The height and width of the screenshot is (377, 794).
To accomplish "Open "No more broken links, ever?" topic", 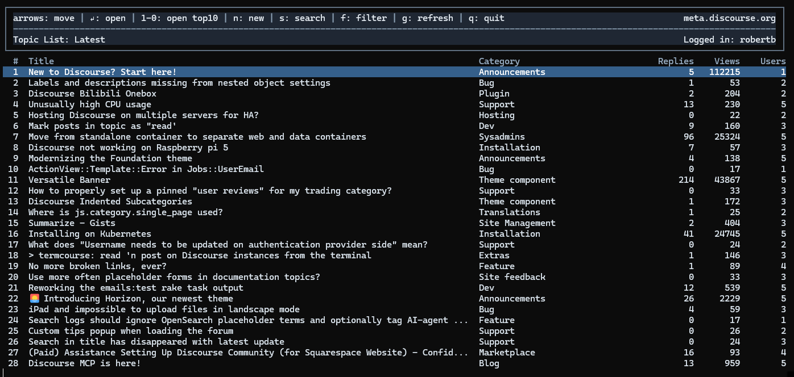I will (97, 266).
